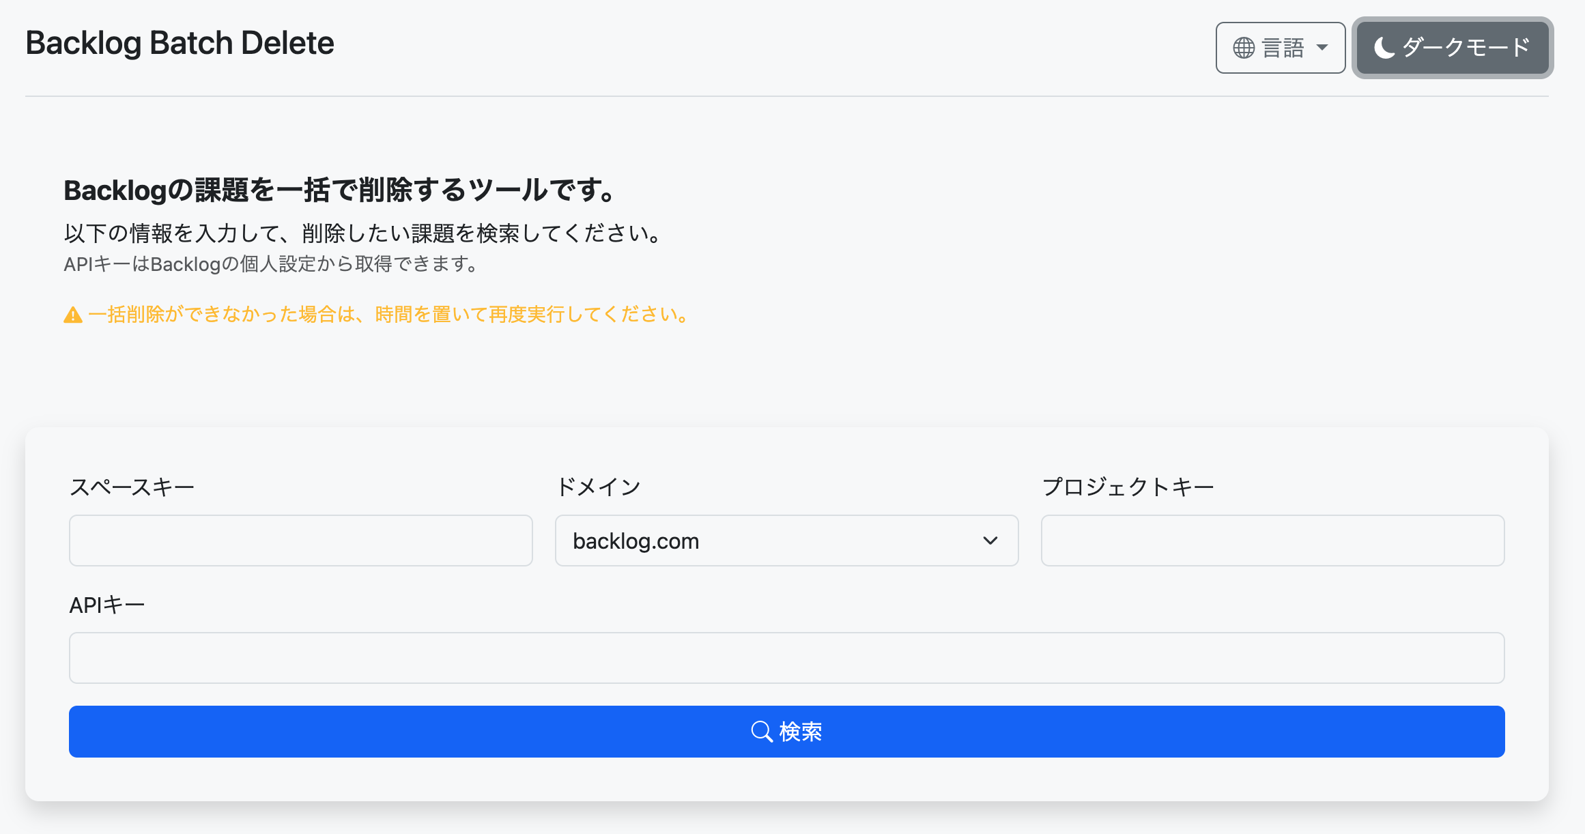Image resolution: width=1585 pixels, height=834 pixels.
Task: Click the スペースキー label
Action: pyautogui.click(x=132, y=487)
